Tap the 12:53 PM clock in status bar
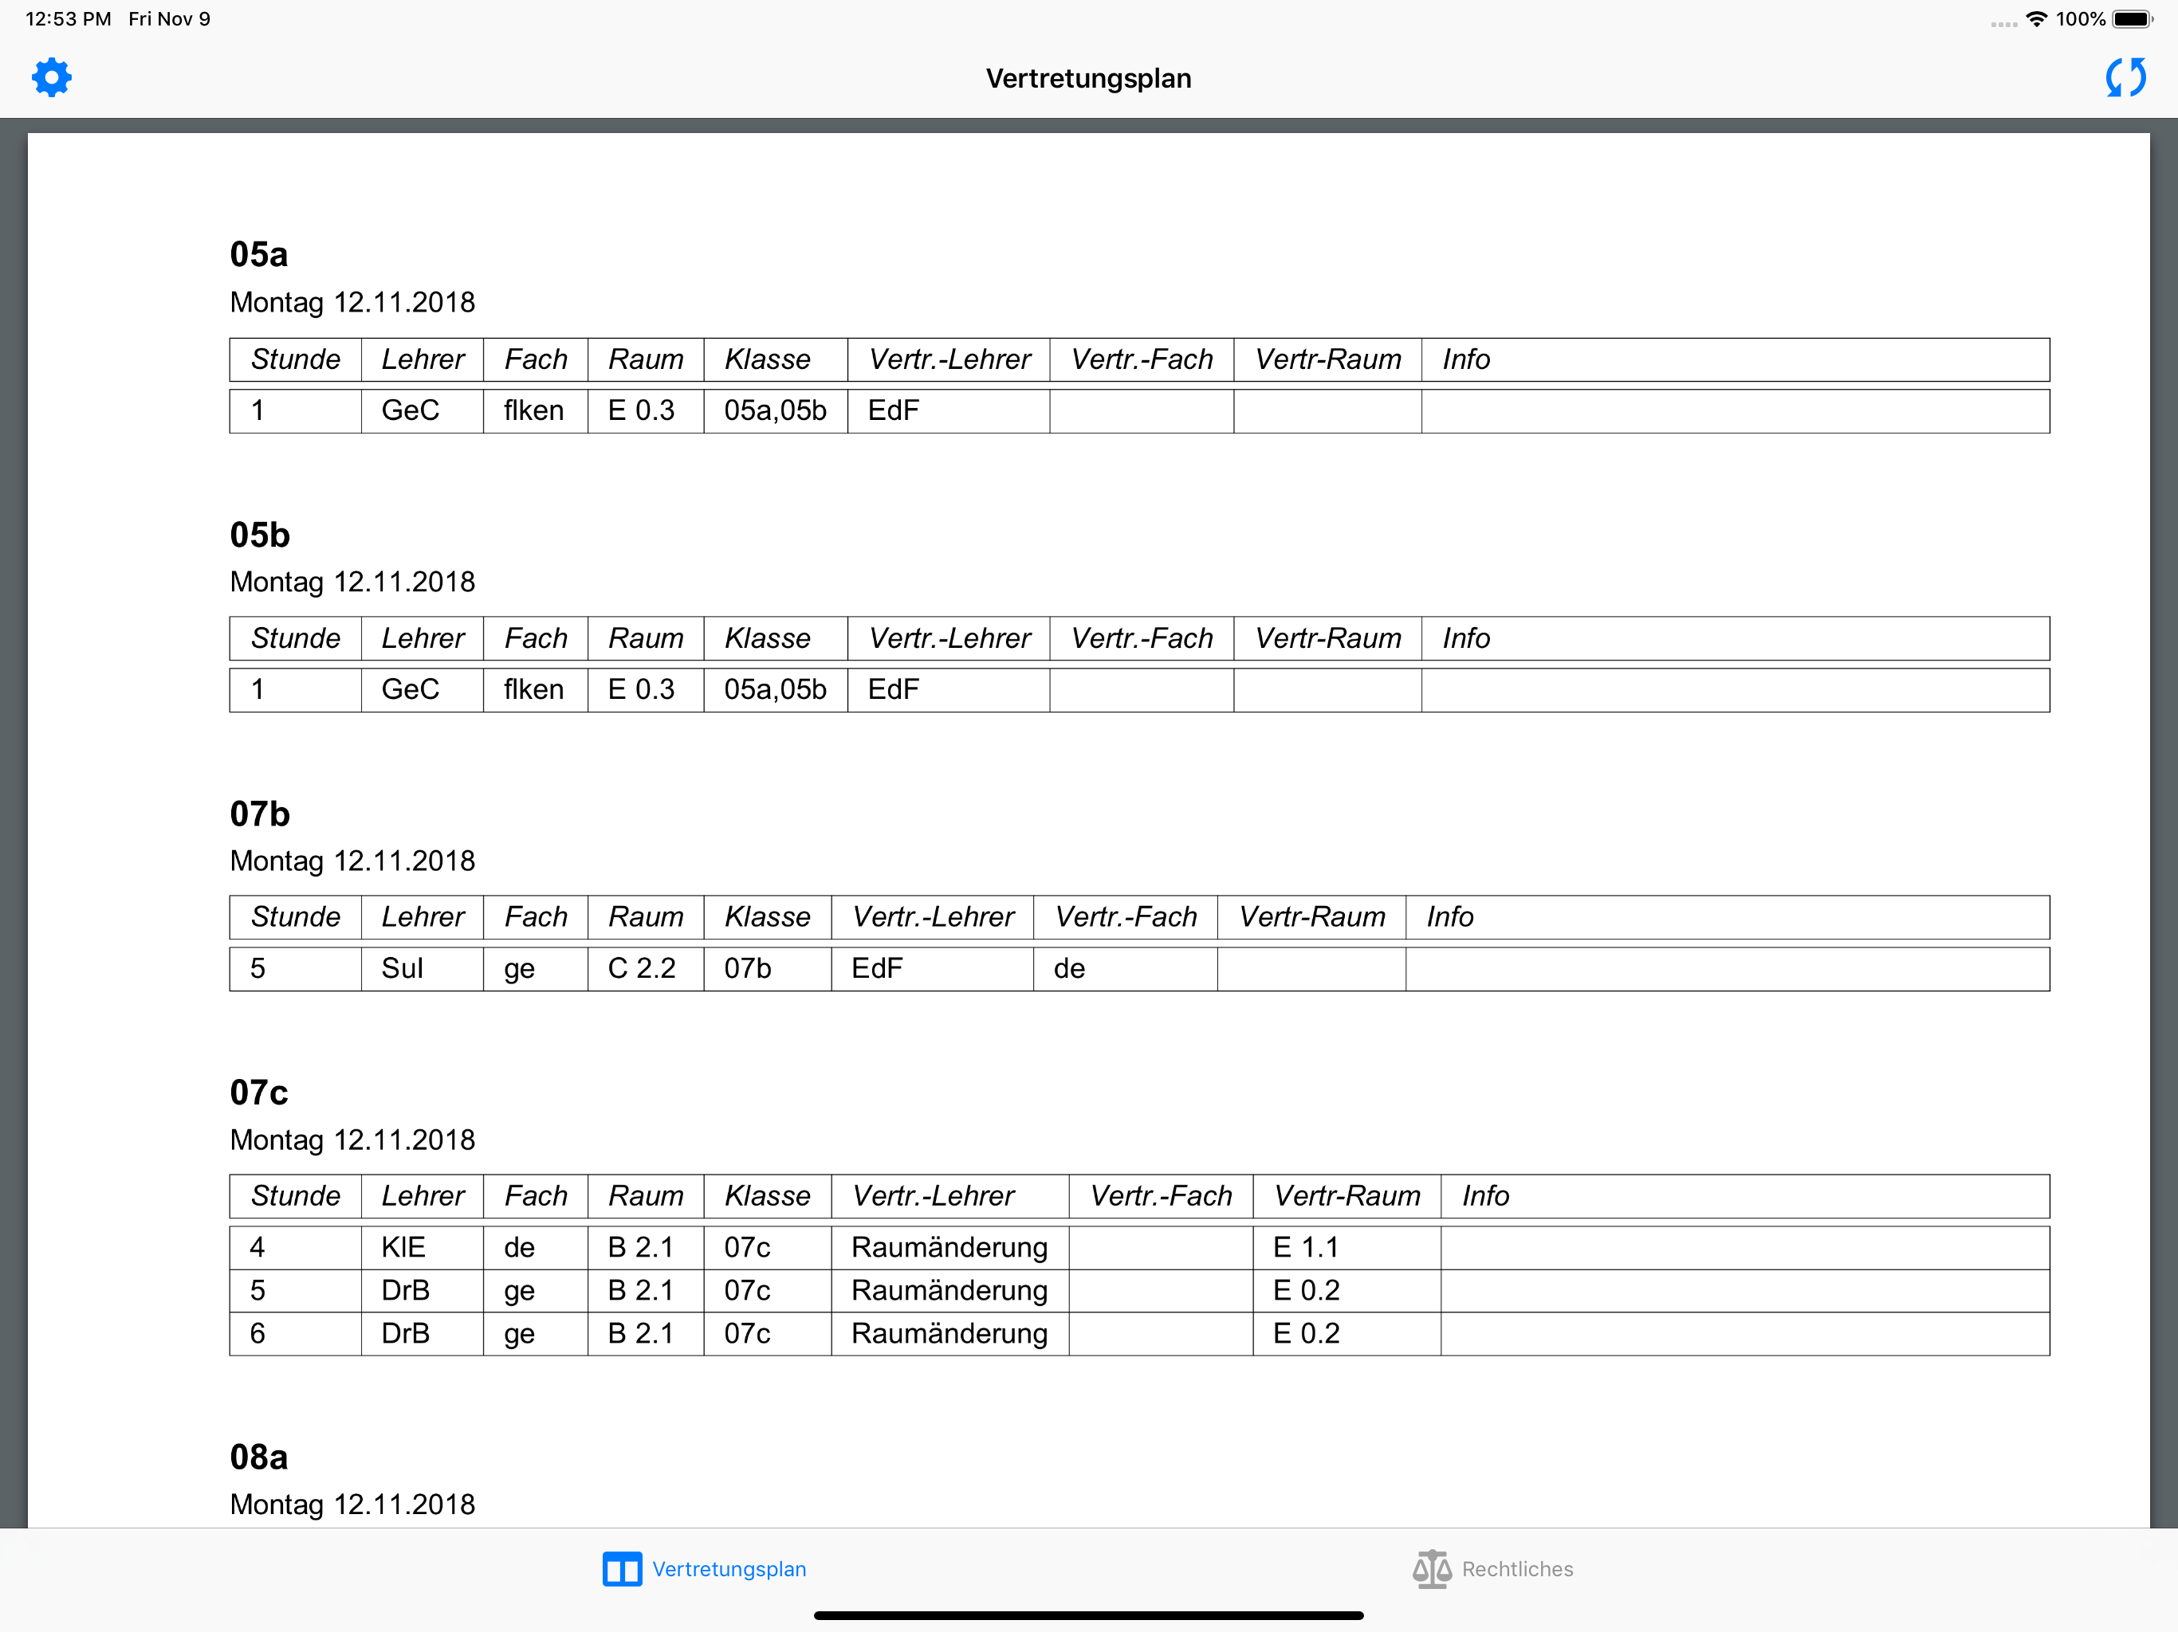 point(68,18)
